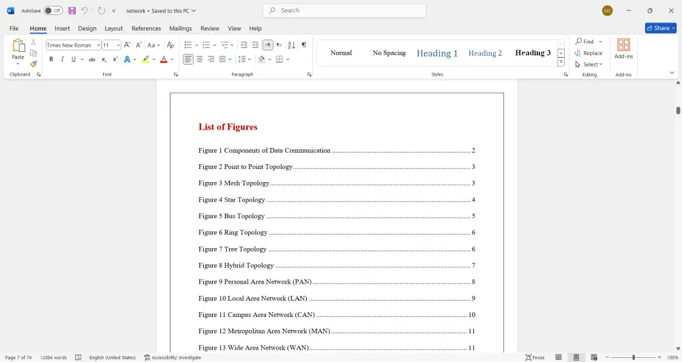Apply No Spacing style
682x362 pixels.
click(389, 53)
